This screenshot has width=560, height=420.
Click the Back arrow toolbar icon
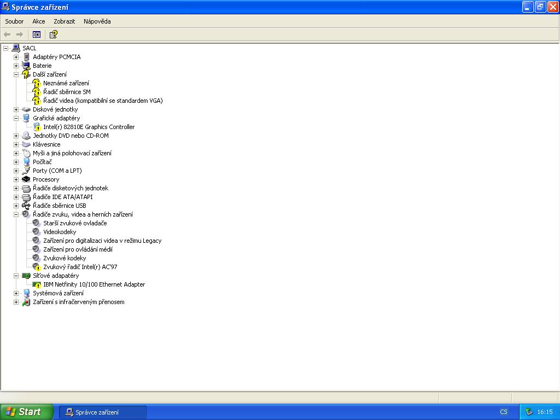click(7, 34)
